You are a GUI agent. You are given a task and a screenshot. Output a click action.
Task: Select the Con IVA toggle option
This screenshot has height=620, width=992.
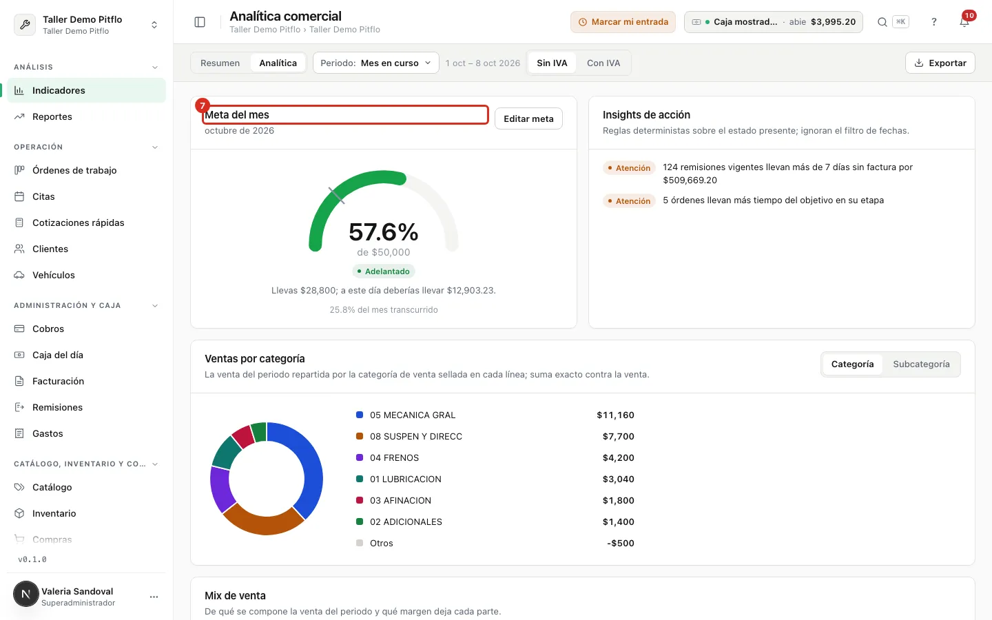point(603,63)
